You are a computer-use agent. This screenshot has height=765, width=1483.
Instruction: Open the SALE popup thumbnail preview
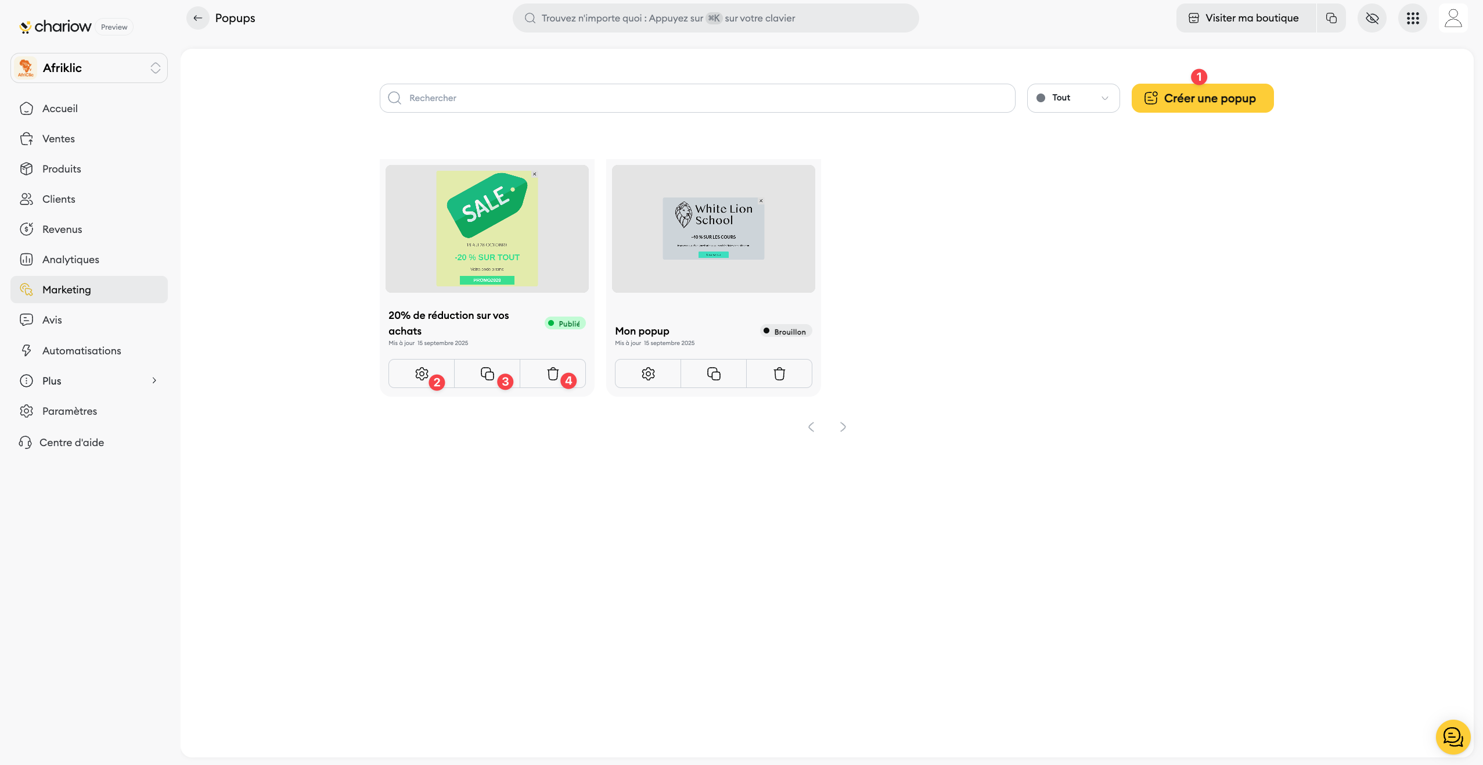(487, 228)
